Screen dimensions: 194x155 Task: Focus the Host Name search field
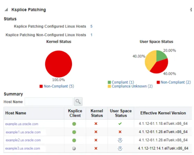coord(49,102)
